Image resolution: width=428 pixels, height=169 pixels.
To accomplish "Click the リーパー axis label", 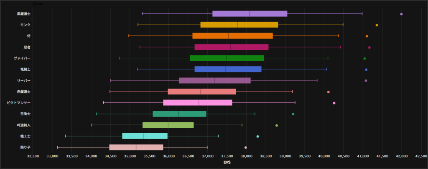I will (x=23, y=80).
